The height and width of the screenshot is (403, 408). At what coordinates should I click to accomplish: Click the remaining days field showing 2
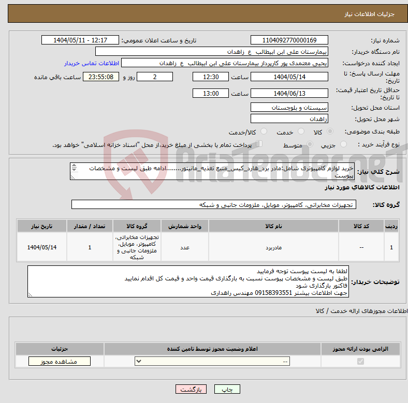click(155, 77)
